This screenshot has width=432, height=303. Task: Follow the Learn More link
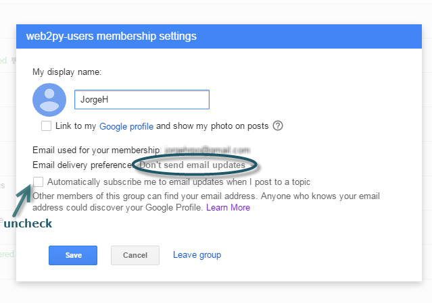tap(228, 208)
